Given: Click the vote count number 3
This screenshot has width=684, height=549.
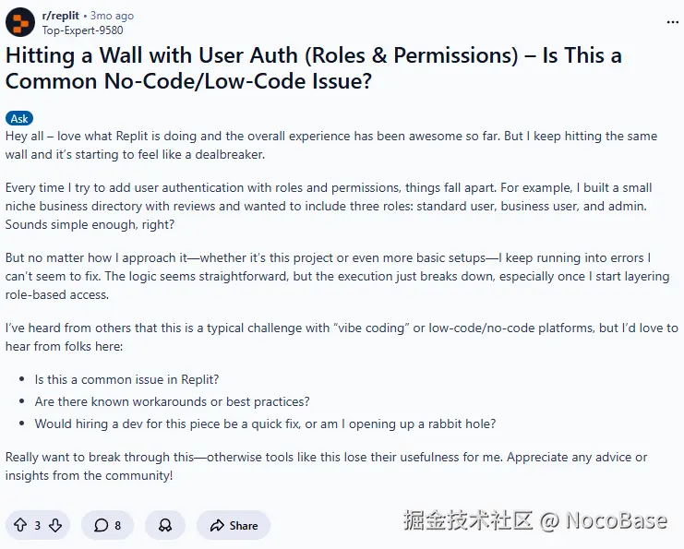Looking at the screenshot, I should pyautogui.click(x=37, y=525).
